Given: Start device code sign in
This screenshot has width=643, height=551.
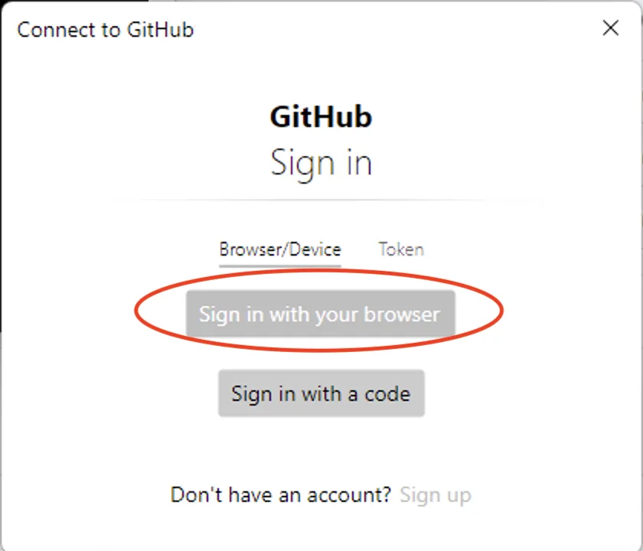Looking at the screenshot, I should 321,394.
